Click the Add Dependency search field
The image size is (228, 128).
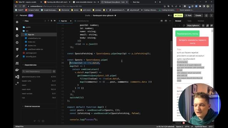37,71
